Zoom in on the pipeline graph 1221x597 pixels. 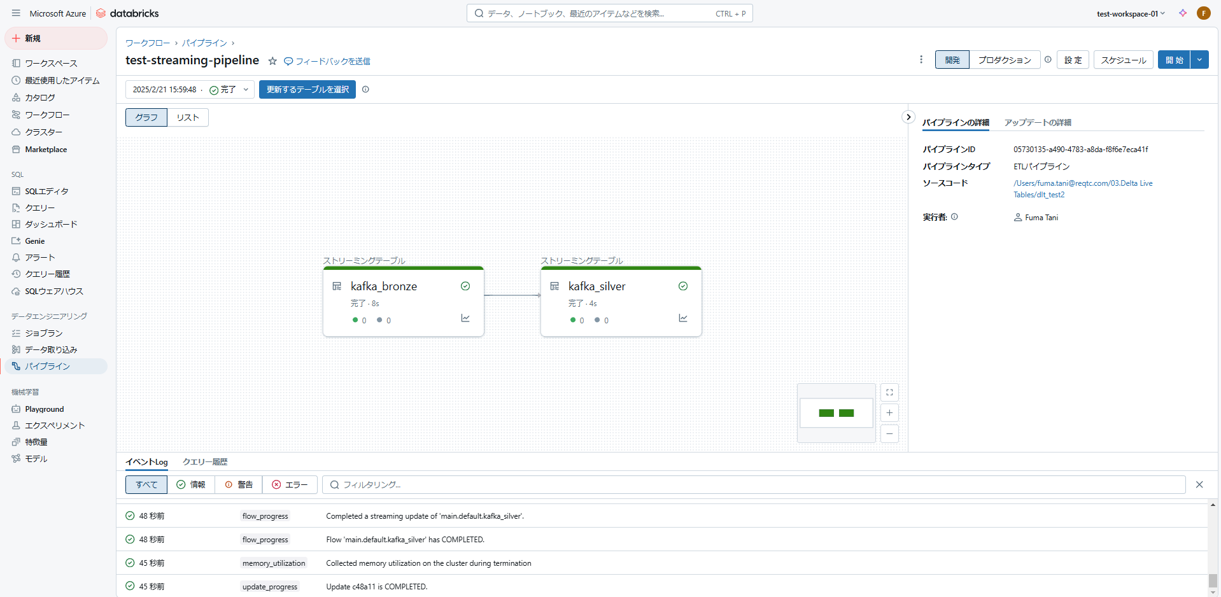pyautogui.click(x=889, y=413)
